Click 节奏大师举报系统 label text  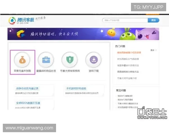click(x=70, y=71)
